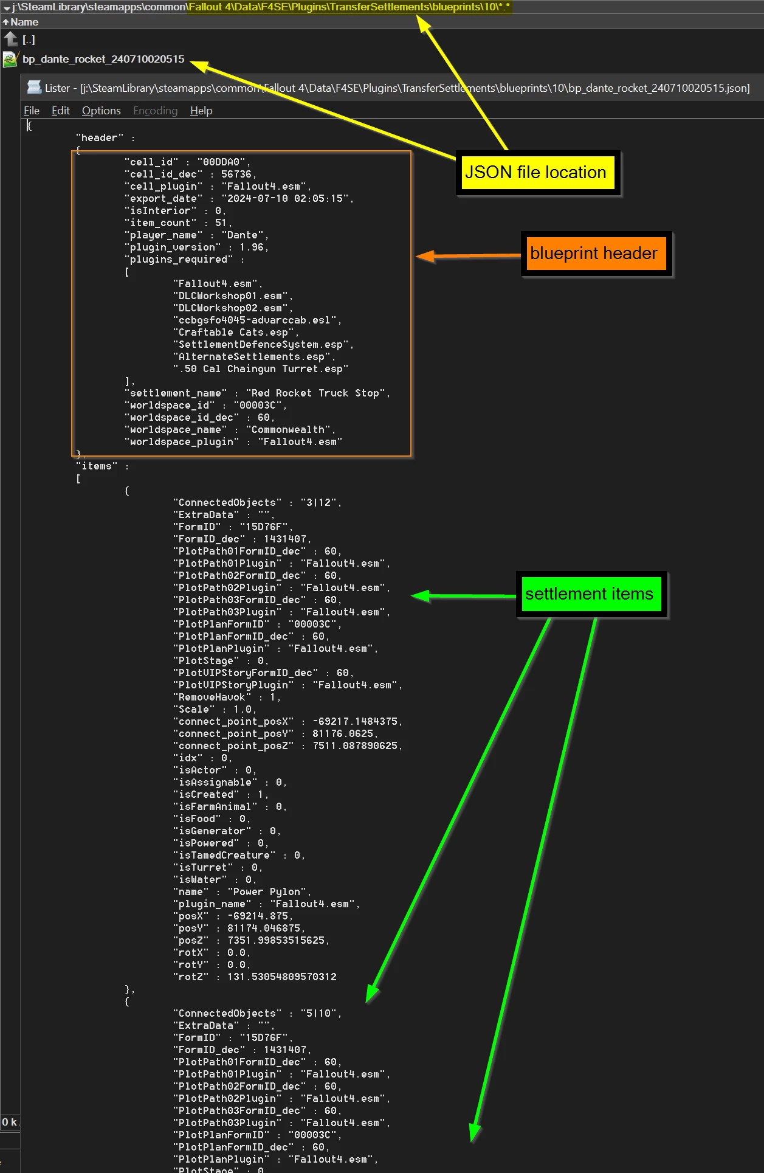764x1173 pixels.
Task: Click the "item_count" : 51 line
Action: (x=179, y=223)
